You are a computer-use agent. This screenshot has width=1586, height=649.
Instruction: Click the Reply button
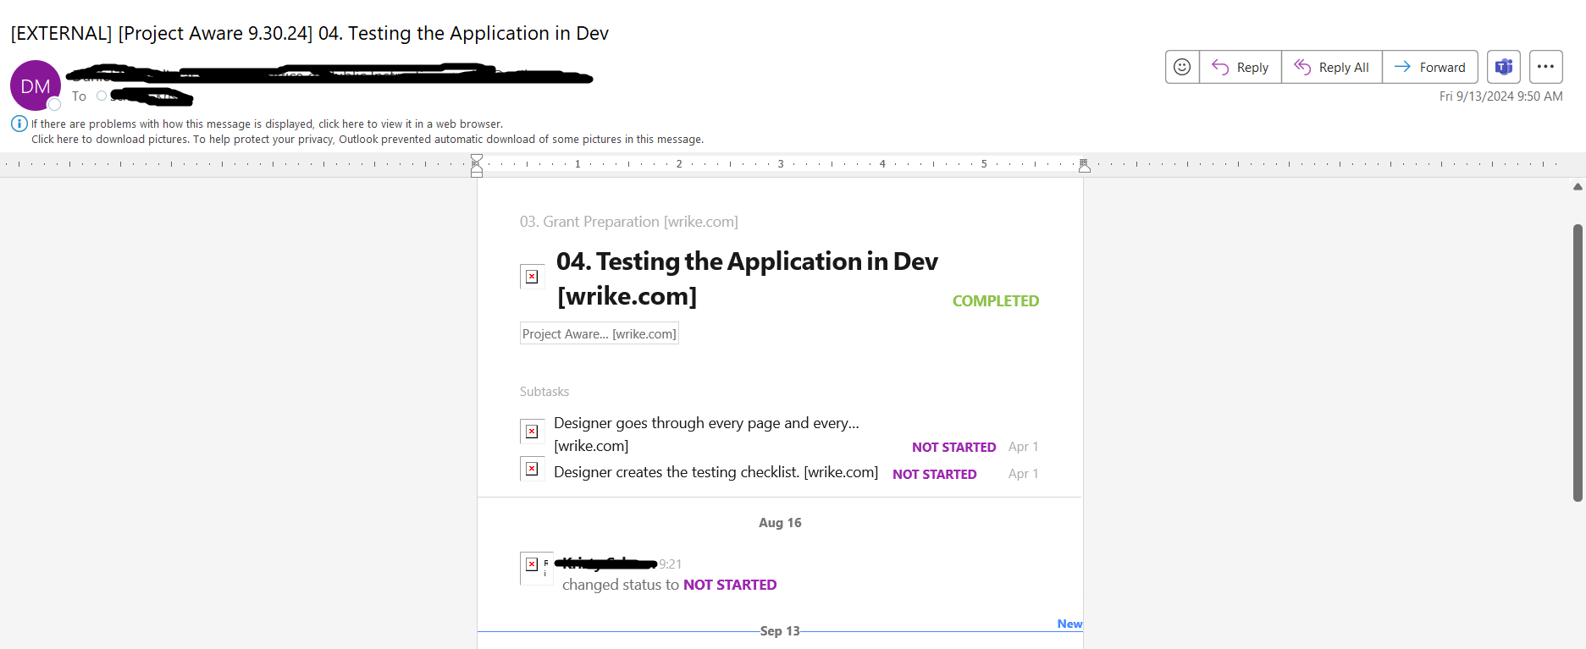tap(1241, 67)
